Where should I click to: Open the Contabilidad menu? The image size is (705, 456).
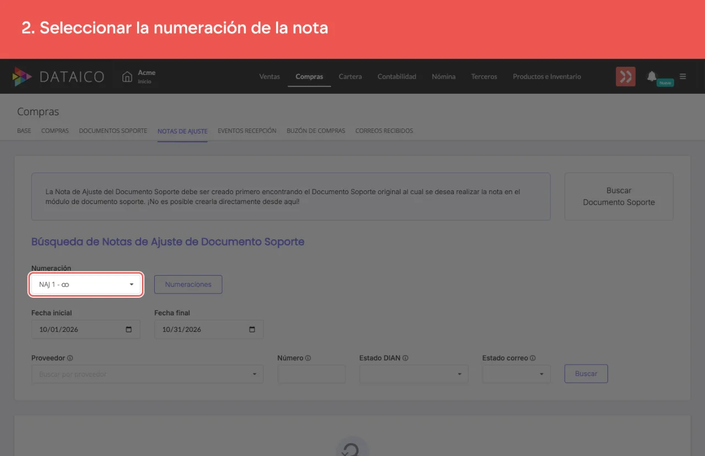coord(397,77)
